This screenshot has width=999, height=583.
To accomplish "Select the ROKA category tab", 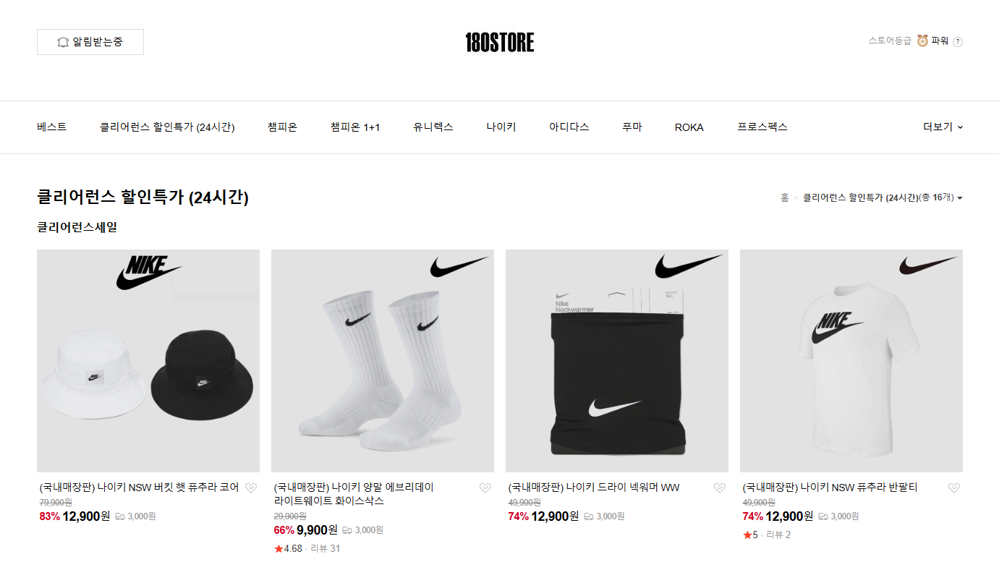I will pyautogui.click(x=689, y=127).
